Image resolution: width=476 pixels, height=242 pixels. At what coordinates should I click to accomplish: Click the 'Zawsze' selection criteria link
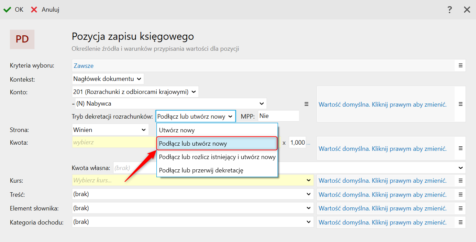(x=84, y=66)
